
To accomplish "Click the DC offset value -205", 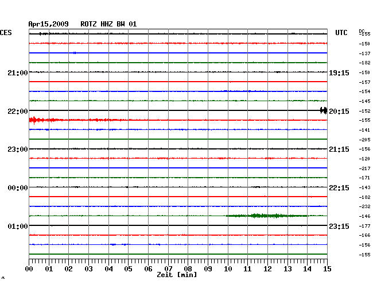I will 364,140.
